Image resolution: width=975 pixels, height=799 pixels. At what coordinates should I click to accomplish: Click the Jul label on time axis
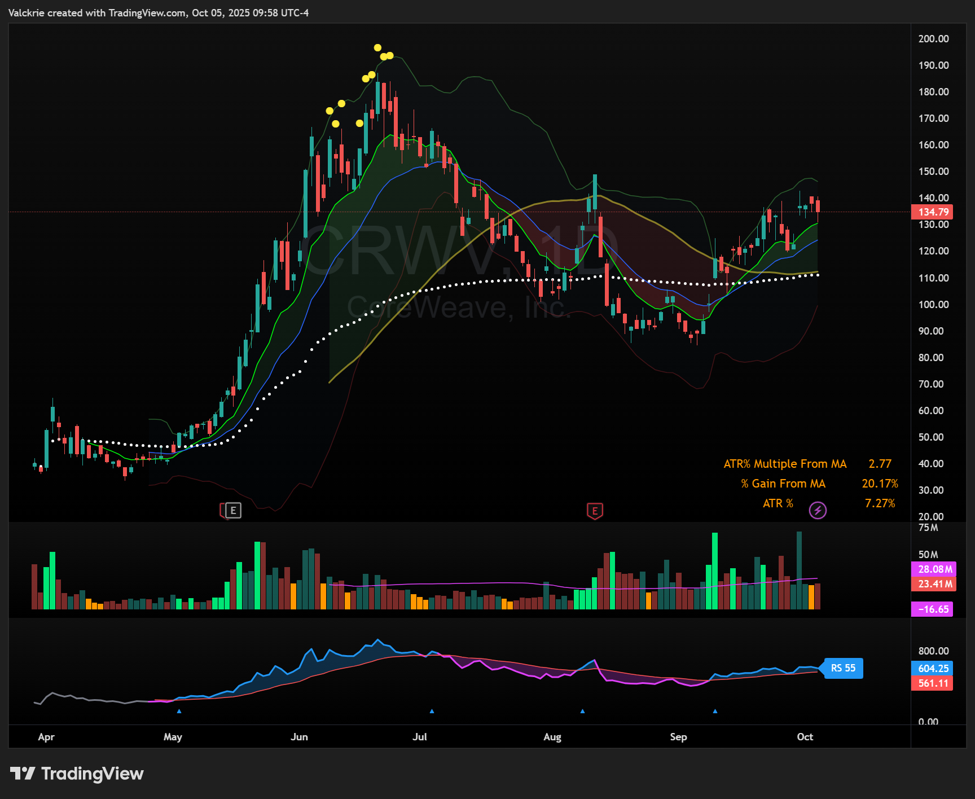pos(420,737)
